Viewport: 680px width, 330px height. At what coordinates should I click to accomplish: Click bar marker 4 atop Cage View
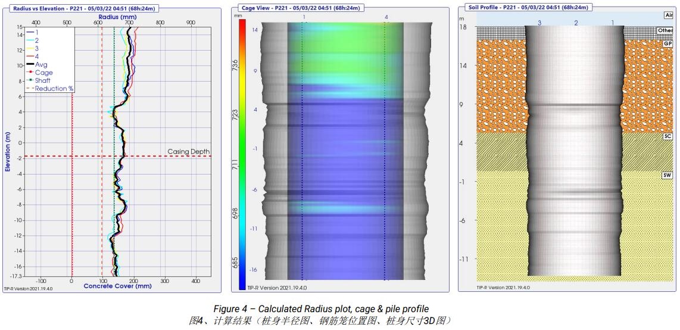(x=386, y=18)
